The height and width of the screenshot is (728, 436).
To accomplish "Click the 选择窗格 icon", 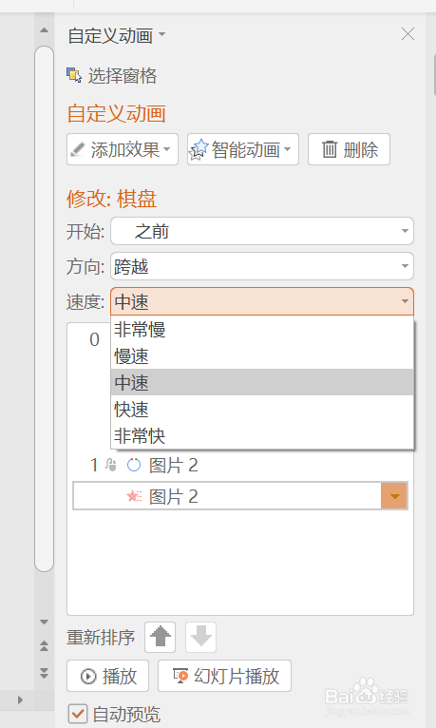I will click(74, 75).
